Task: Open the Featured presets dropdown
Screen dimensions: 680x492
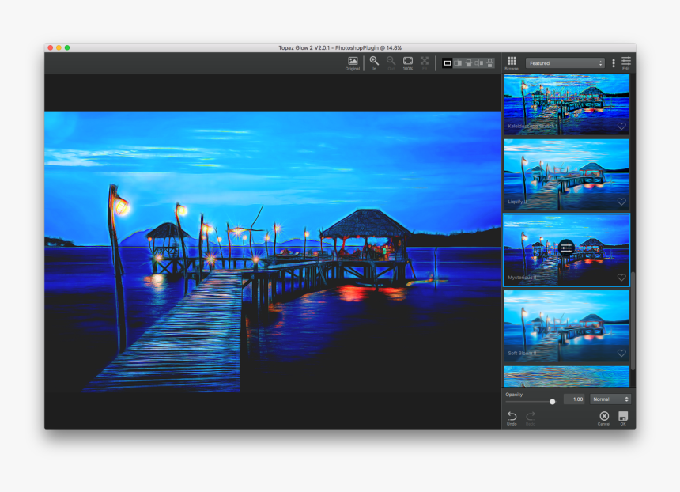Action: coord(565,62)
